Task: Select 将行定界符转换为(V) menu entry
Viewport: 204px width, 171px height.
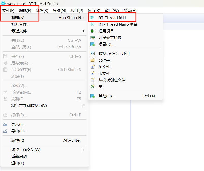Action: pyautogui.click(x=45, y=105)
